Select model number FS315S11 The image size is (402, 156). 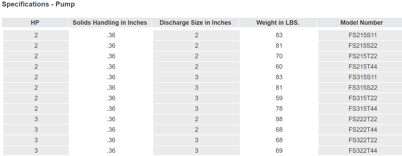(x=363, y=77)
